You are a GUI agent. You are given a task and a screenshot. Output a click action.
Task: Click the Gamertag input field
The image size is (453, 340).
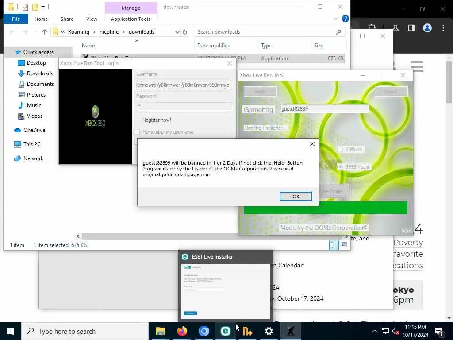click(x=324, y=109)
